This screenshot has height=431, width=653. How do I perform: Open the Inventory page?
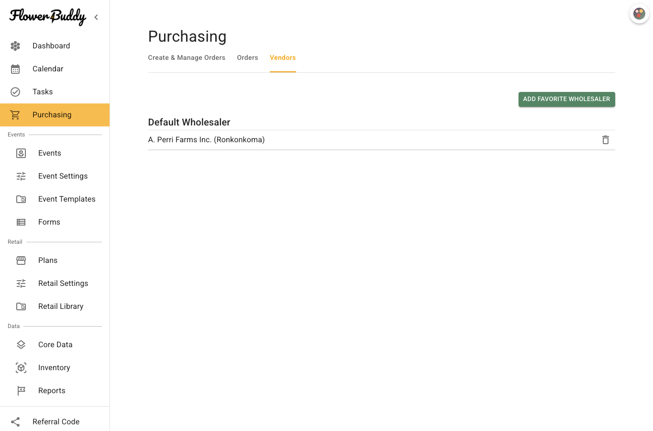55,368
